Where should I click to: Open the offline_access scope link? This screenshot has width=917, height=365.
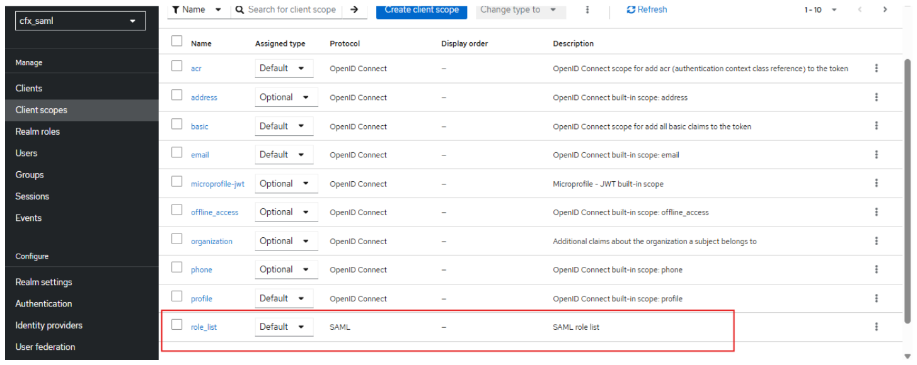(x=214, y=213)
